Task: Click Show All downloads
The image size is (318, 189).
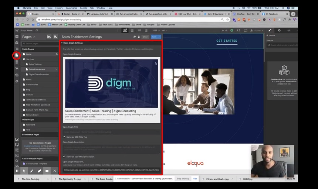Action: coord(291,179)
